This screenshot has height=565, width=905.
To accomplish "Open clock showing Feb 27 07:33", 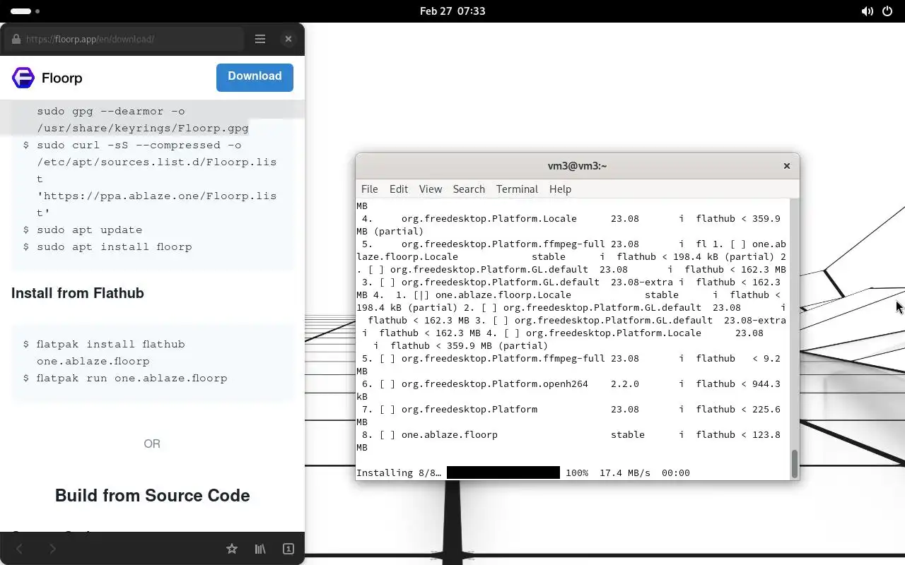I will coord(452,11).
